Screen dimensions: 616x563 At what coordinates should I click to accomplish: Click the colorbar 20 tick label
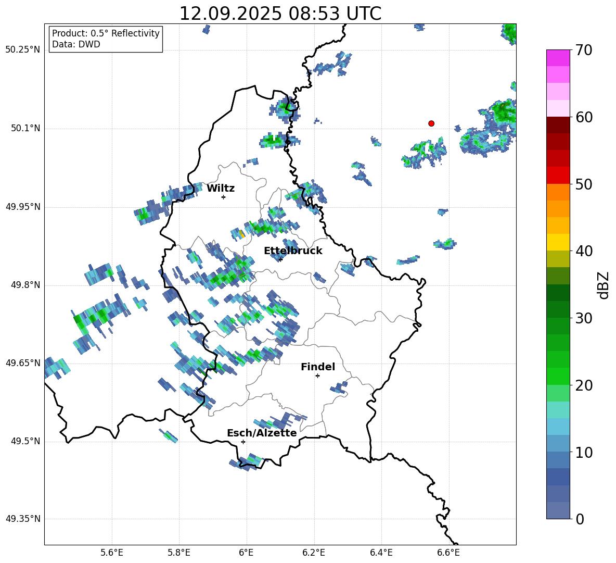(584, 385)
